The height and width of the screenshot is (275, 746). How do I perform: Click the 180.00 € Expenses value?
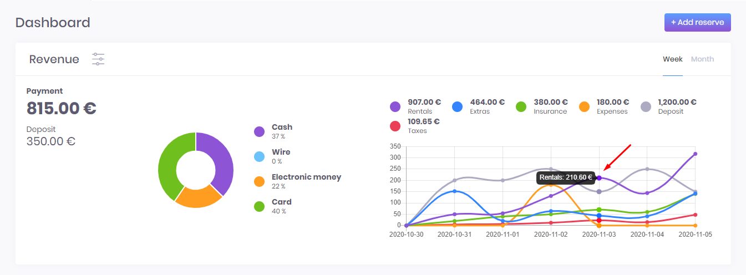(x=613, y=102)
